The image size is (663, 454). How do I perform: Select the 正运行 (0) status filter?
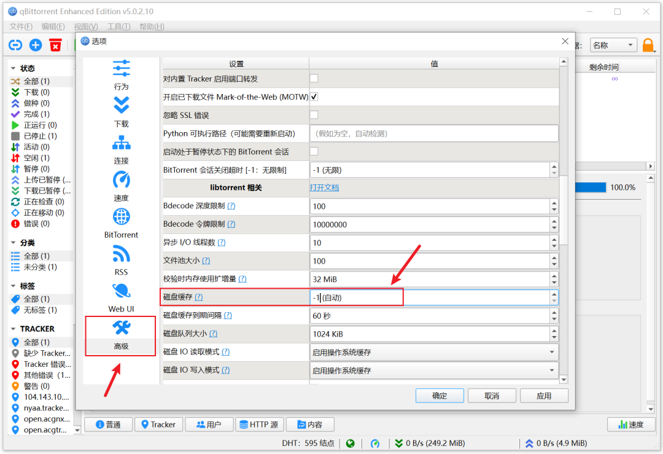pos(41,125)
